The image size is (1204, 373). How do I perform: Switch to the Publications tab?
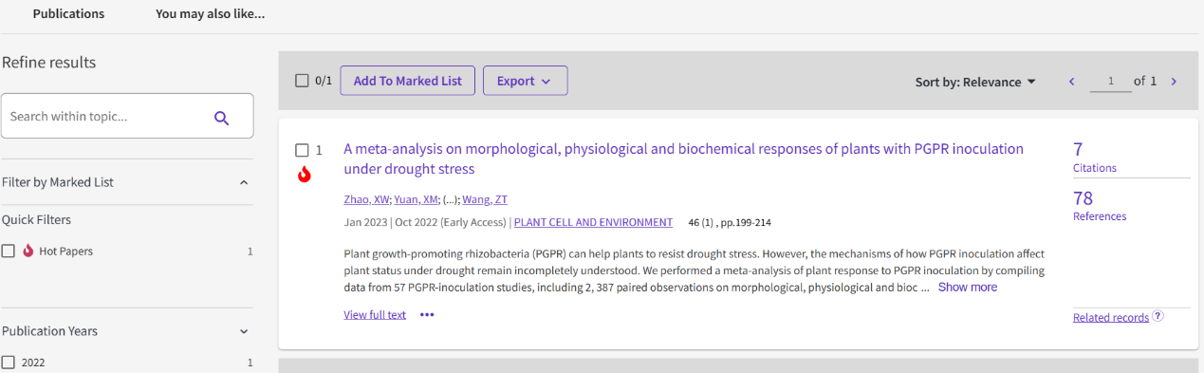[68, 14]
